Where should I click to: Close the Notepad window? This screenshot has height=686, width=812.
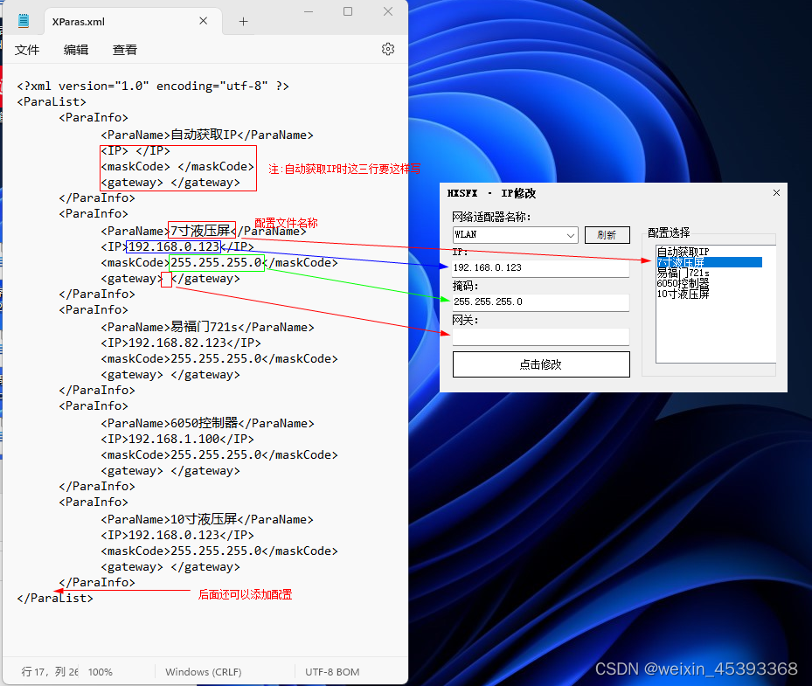[x=388, y=11]
